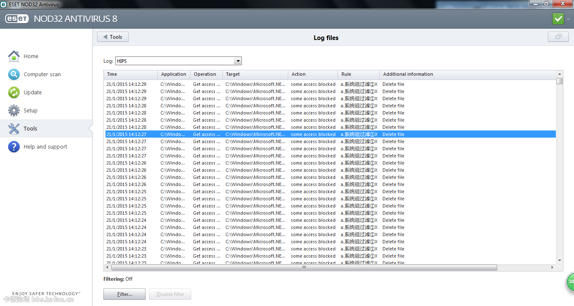Select the first 21/1/2015 14:12:29 log entry
Image resolution: width=574 pixels, height=306 pixels.
(330, 84)
